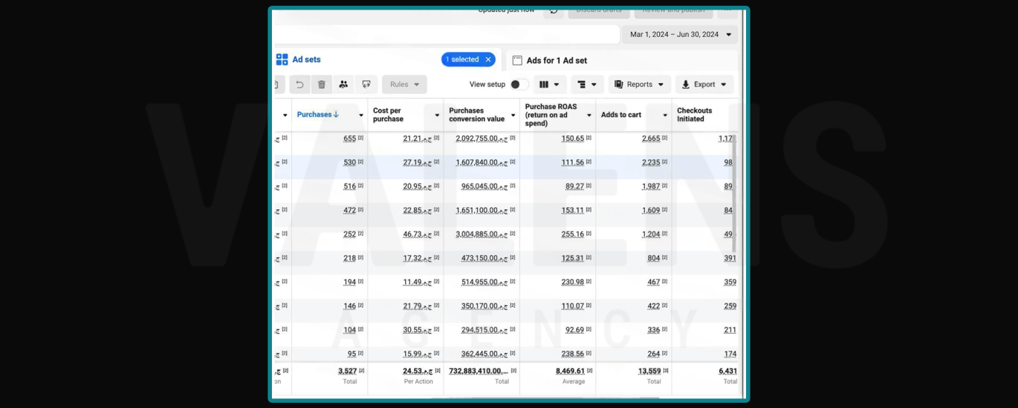The height and width of the screenshot is (408, 1018).
Task: Click the conversion value 2,092,755.00
Action: click(x=482, y=139)
